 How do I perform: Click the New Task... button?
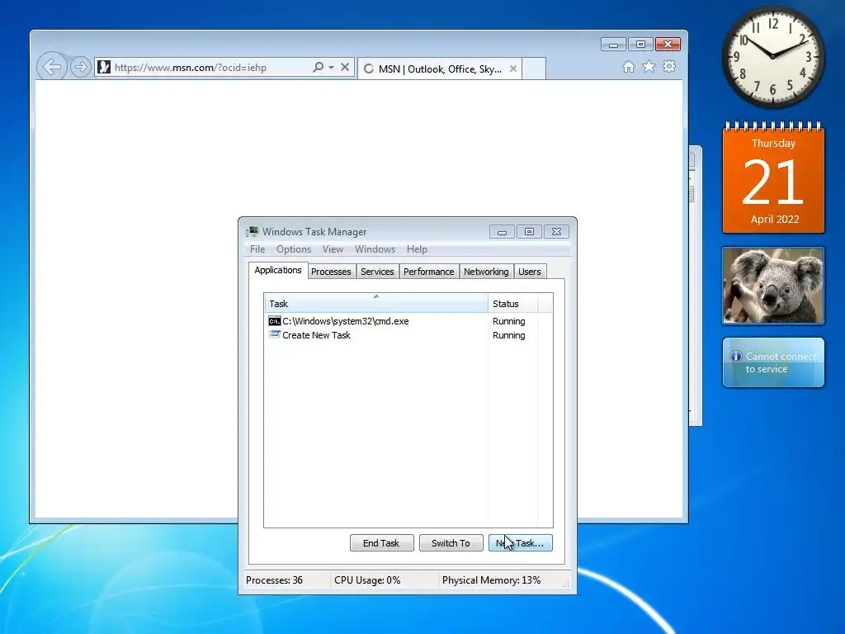tap(521, 543)
